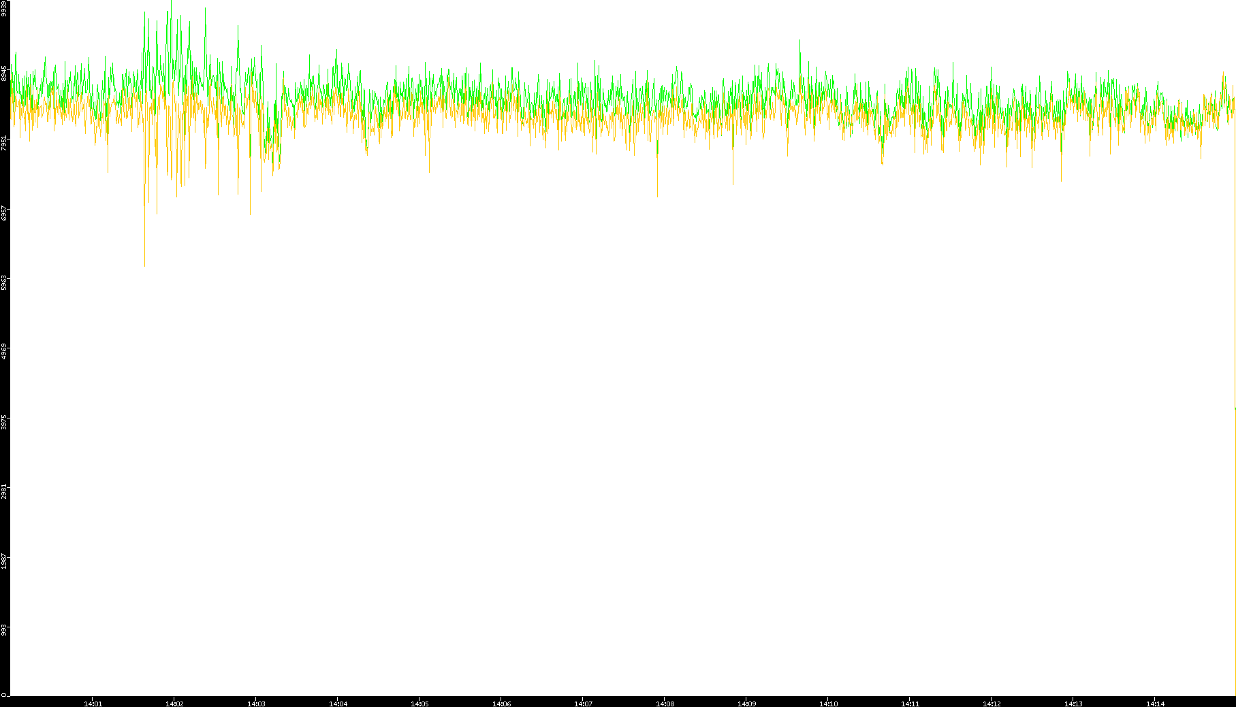Click the 14:08 timestamp on the bottom axis
Image resolution: width=1236 pixels, height=707 pixels.
click(x=665, y=704)
